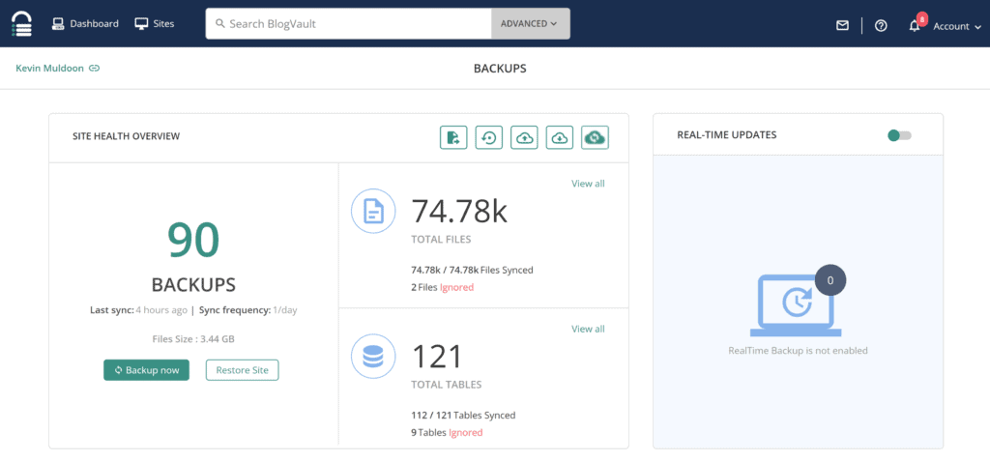View all for Total Tables
Screen dimensions: 990x462
588,329
